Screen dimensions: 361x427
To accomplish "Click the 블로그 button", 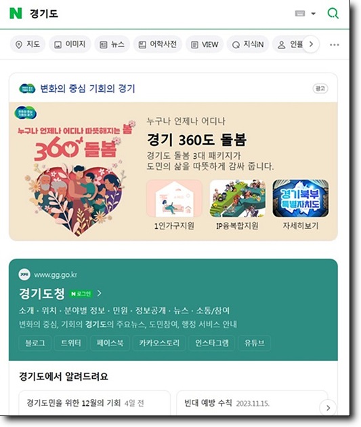I will [x=35, y=343].
